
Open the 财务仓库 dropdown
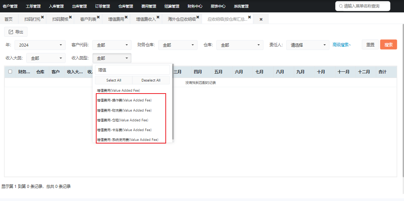pos(178,45)
